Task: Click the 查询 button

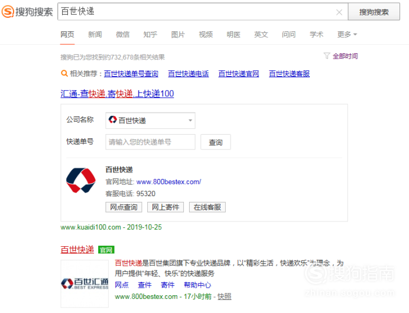Action: coord(216,142)
